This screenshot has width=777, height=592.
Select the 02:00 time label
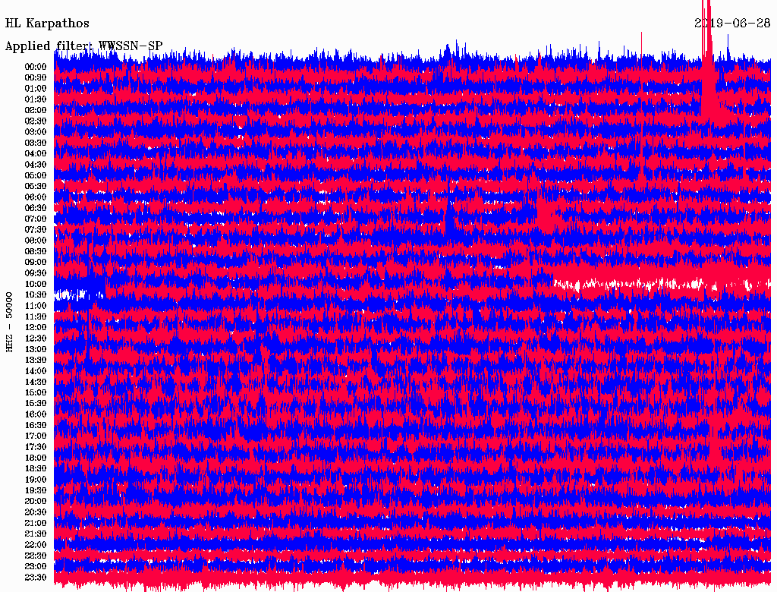[36, 110]
